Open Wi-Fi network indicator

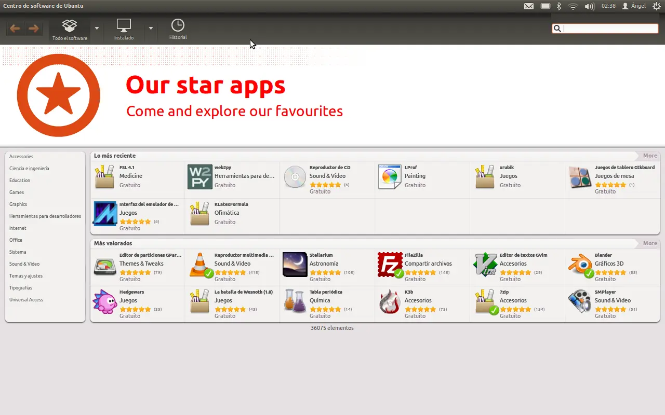pyautogui.click(x=573, y=6)
